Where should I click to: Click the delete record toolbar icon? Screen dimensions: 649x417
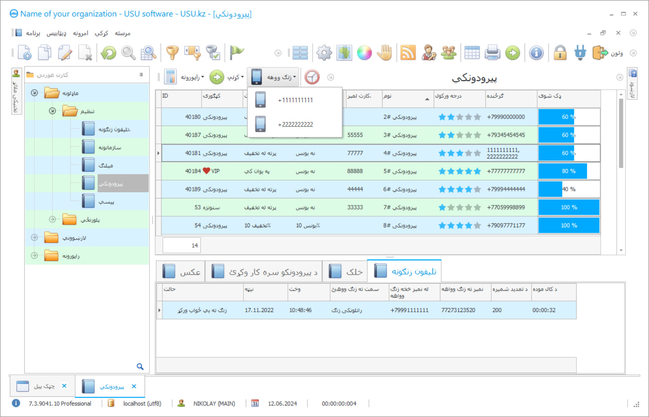coord(85,53)
